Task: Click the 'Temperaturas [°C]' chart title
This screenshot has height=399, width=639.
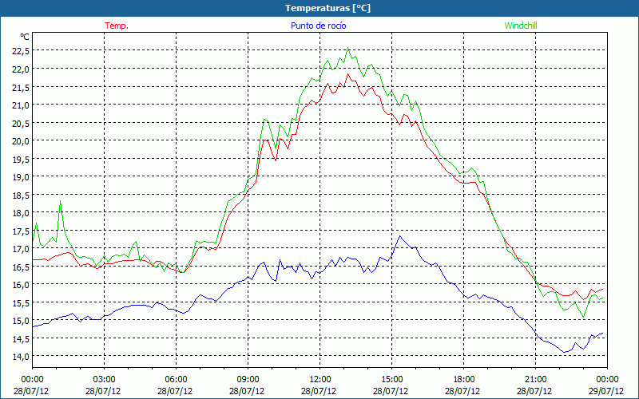Action: 327,8
